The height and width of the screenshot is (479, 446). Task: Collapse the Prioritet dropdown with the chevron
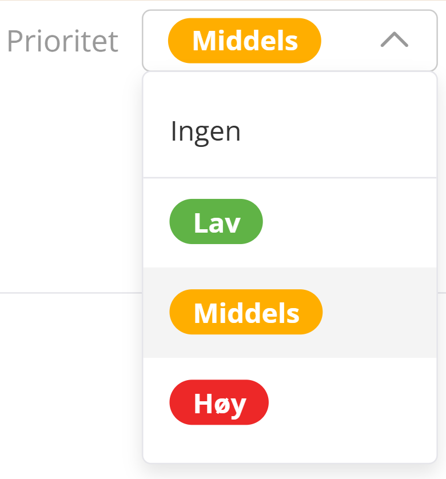tap(395, 40)
